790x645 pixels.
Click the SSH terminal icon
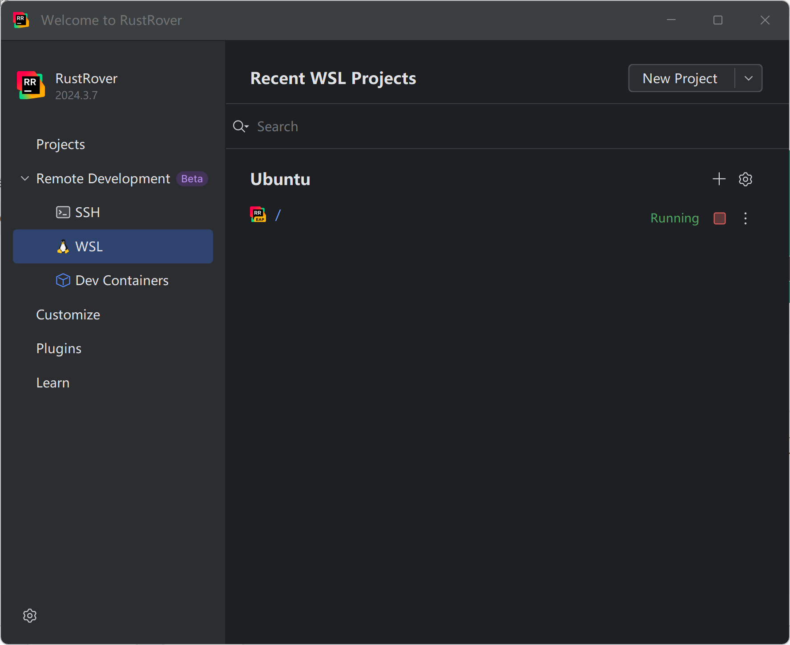(x=63, y=212)
